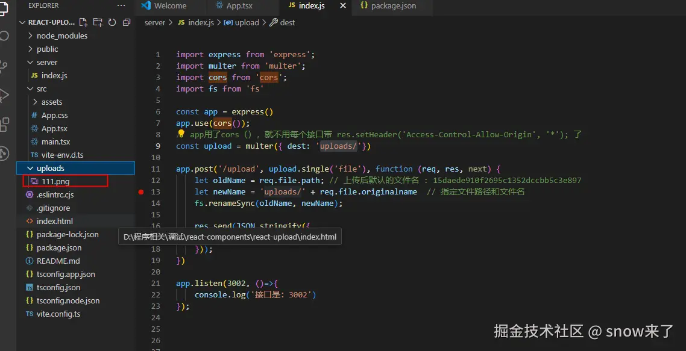Click server in the breadcrumb path
Viewport: 686px width, 351px height.
[155, 22]
